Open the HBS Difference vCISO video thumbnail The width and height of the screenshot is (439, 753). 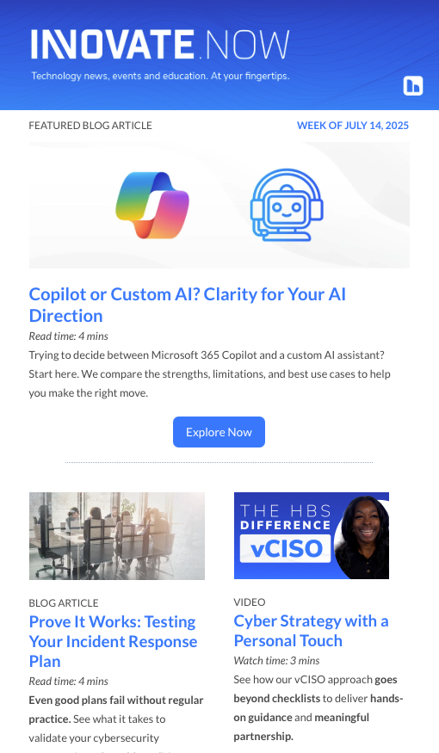(312, 535)
